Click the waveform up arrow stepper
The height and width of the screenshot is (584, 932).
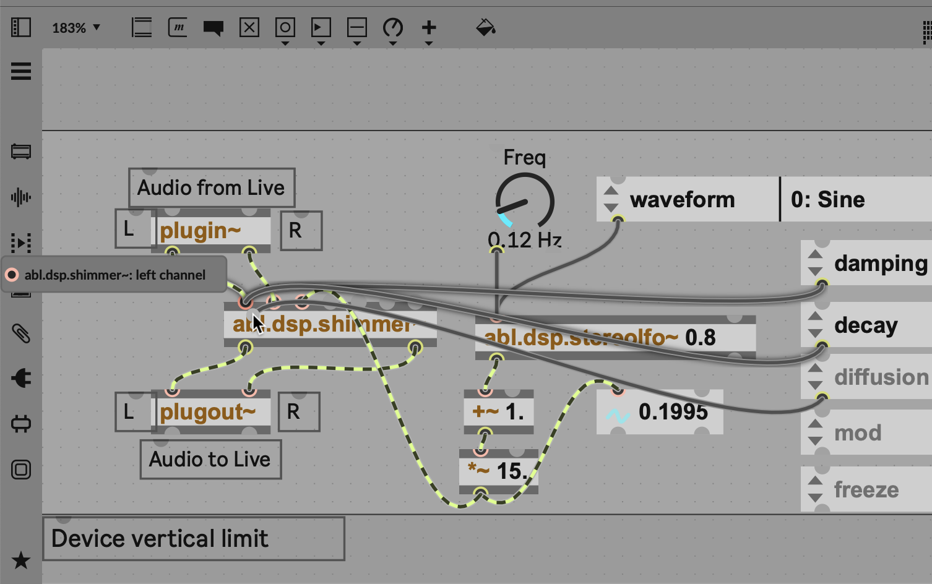coord(611,191)
